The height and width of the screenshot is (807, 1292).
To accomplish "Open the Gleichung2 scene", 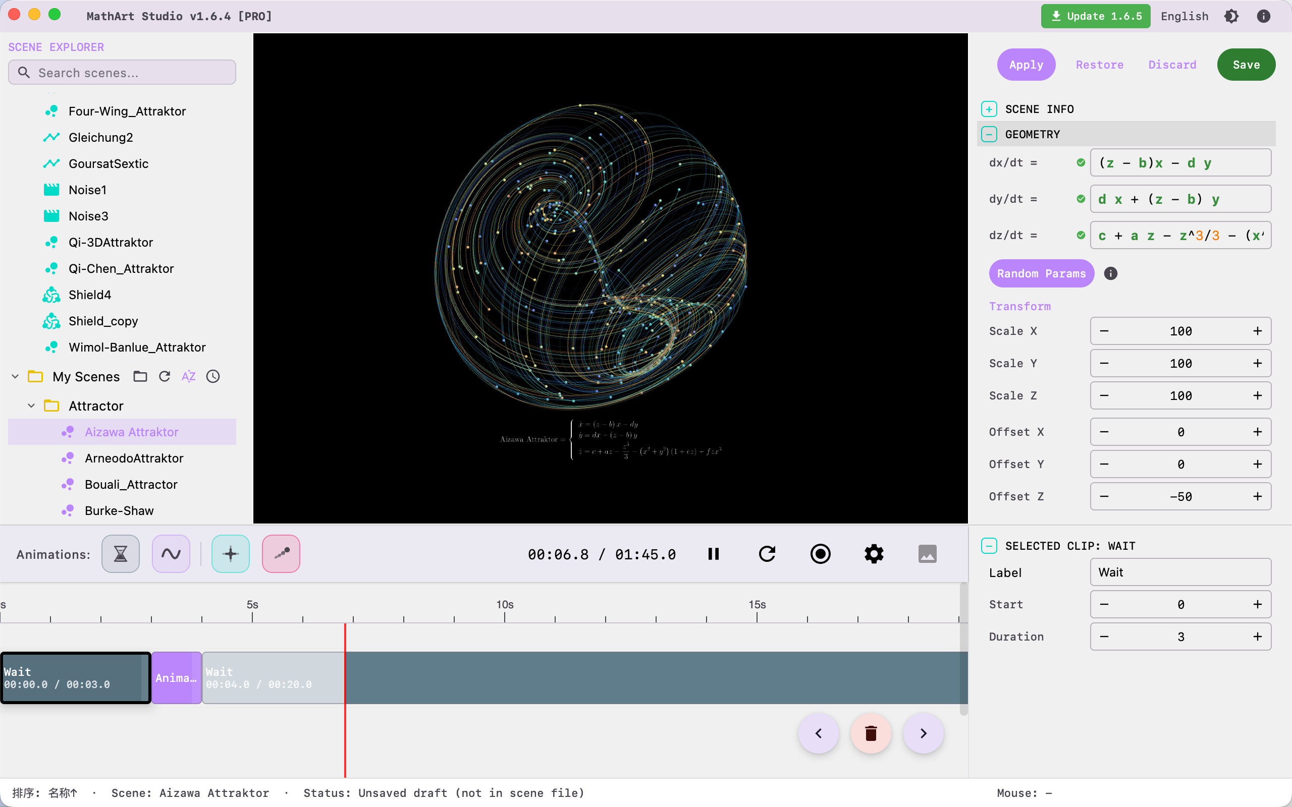I will tap(100, 137).
